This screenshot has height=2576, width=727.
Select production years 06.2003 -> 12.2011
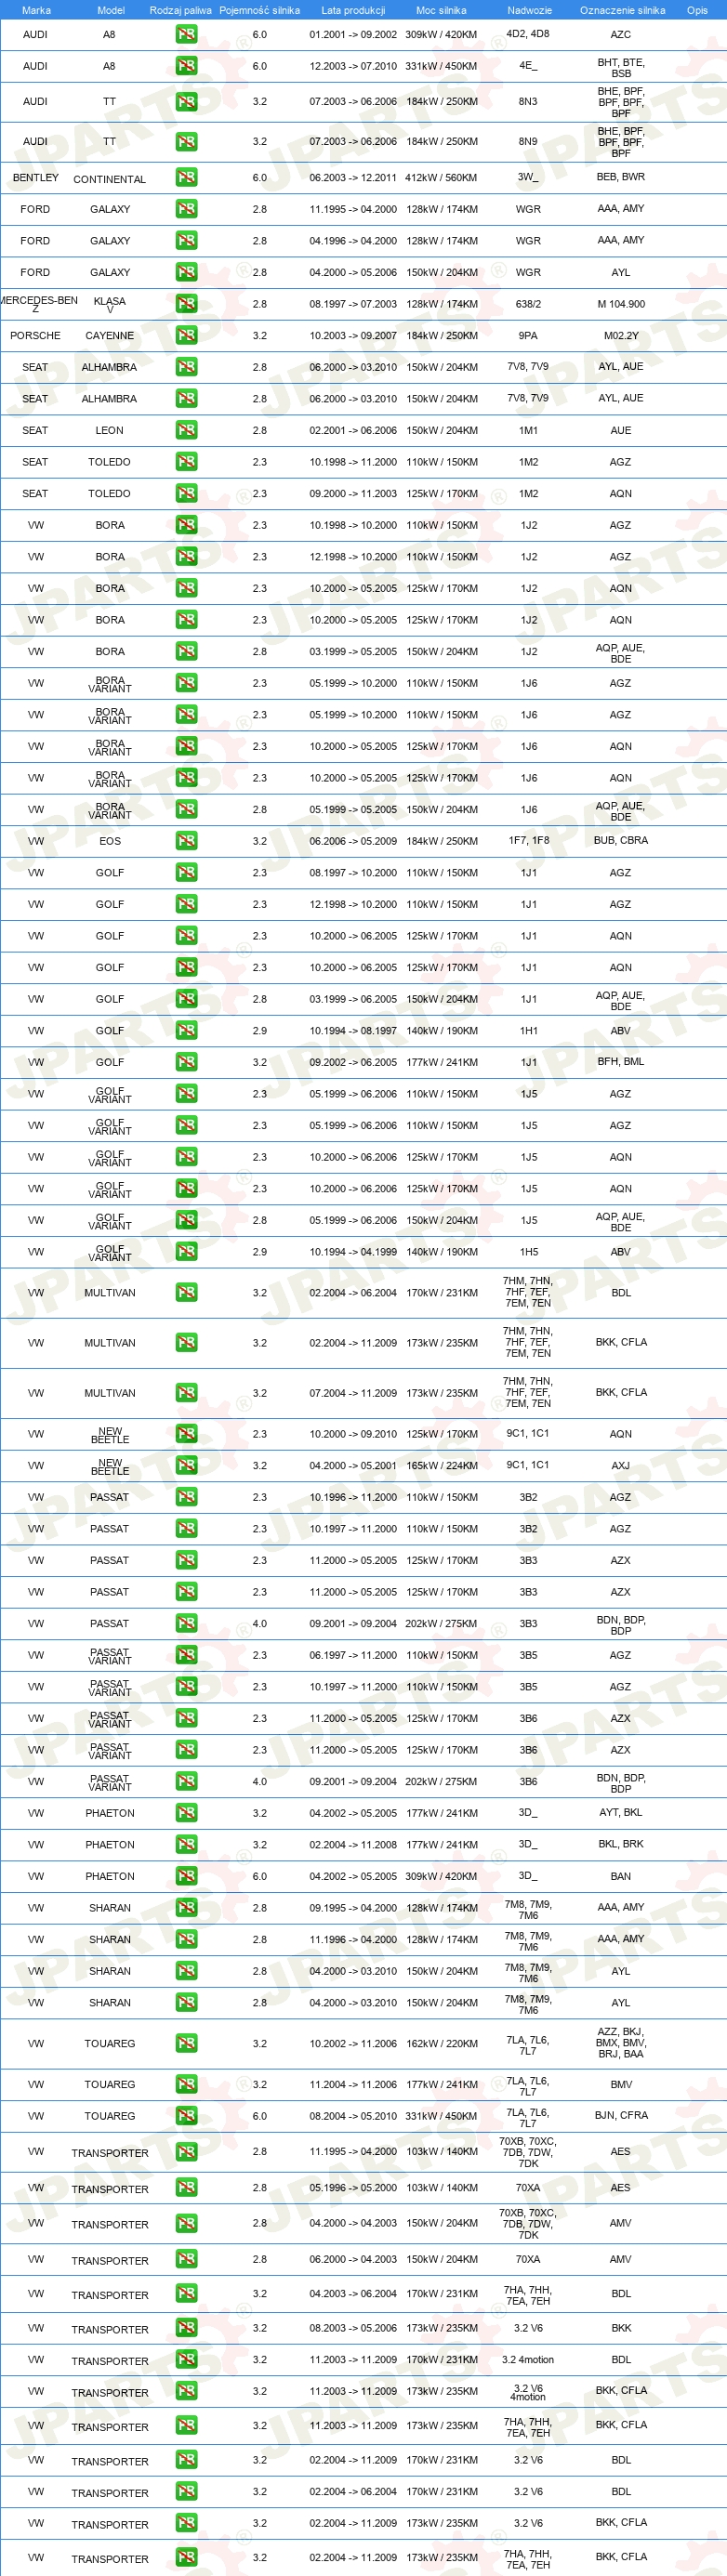point(353,178)
